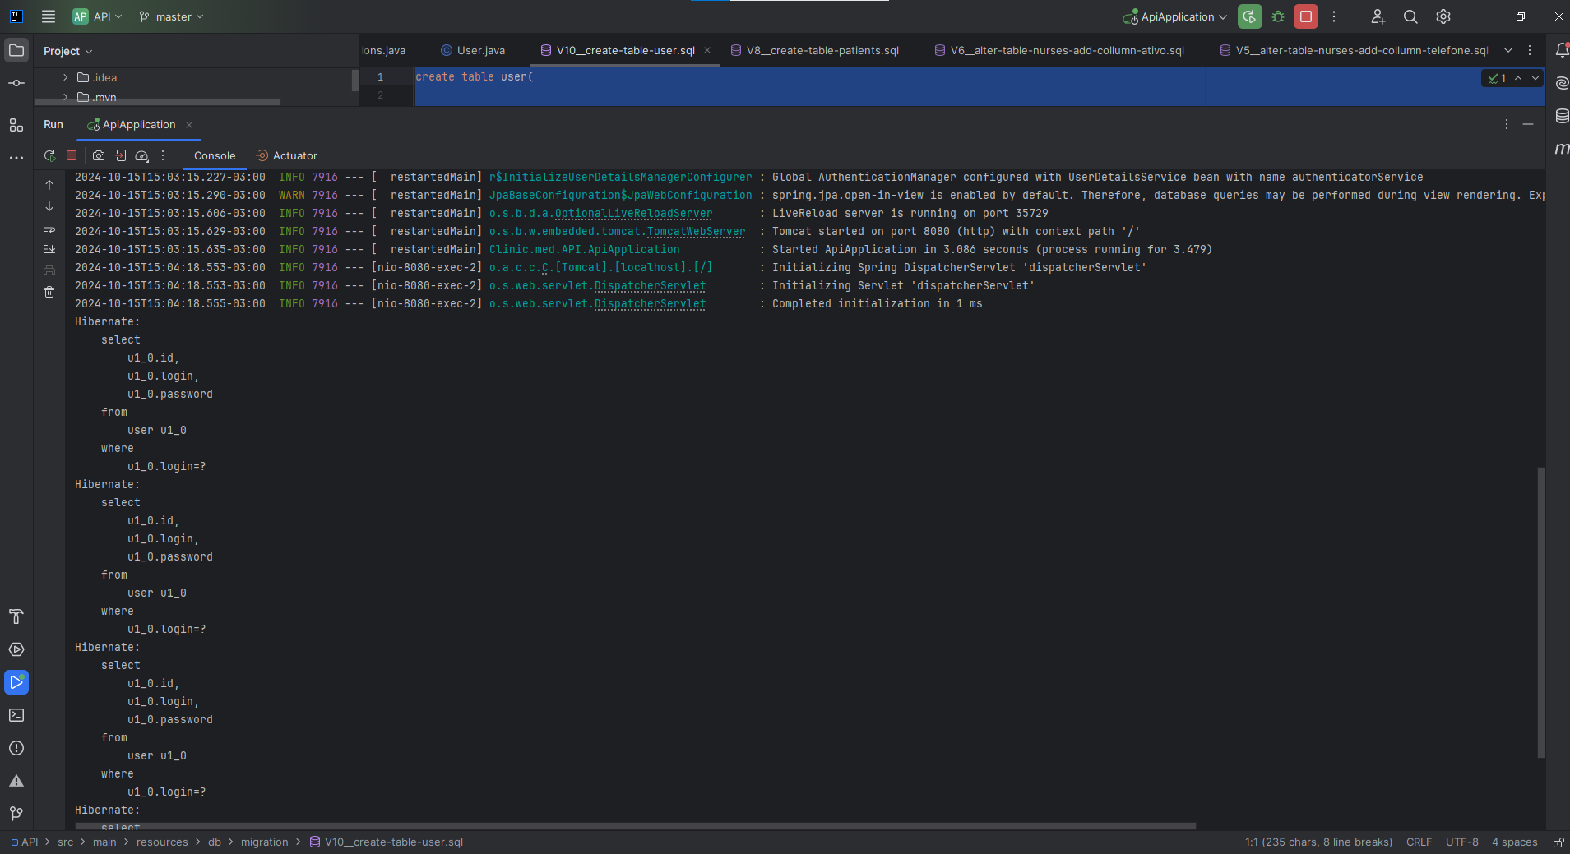Open the Maven tool window
The image size is (1570, 854).
(1562, 149)
